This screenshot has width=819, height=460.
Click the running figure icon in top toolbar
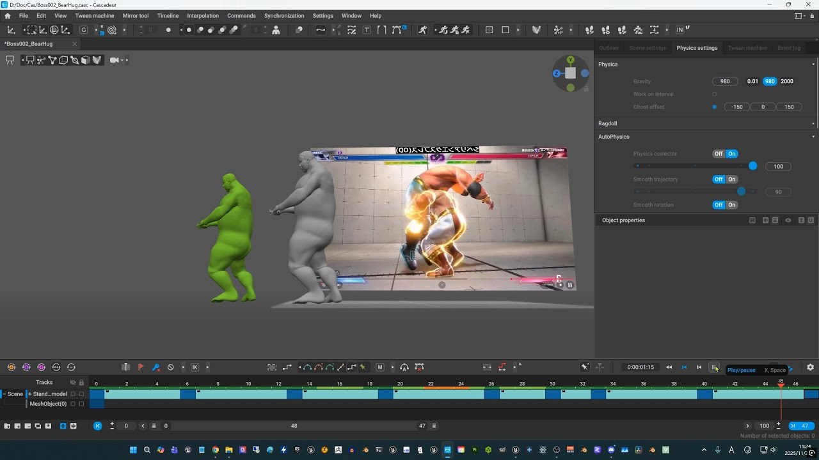coord(422,30)
